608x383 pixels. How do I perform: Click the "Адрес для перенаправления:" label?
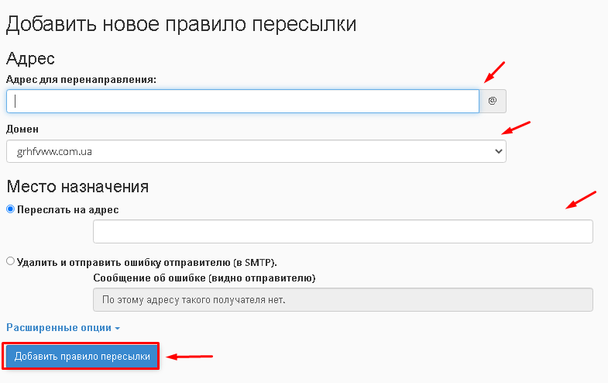(81, 79)
